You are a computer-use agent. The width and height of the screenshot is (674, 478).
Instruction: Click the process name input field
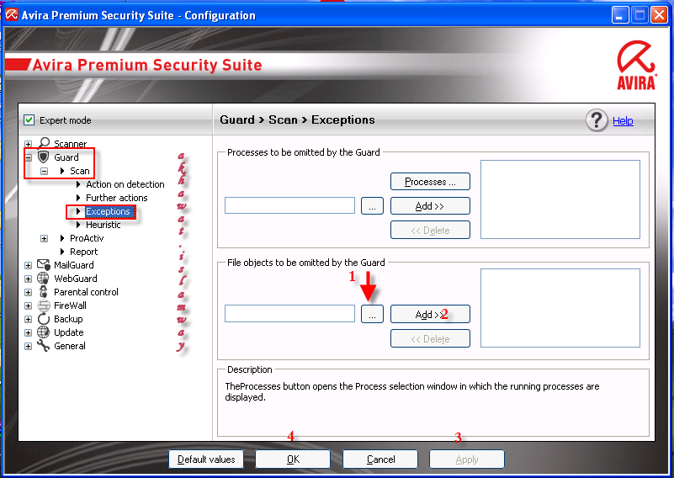[x=289, y=205]
